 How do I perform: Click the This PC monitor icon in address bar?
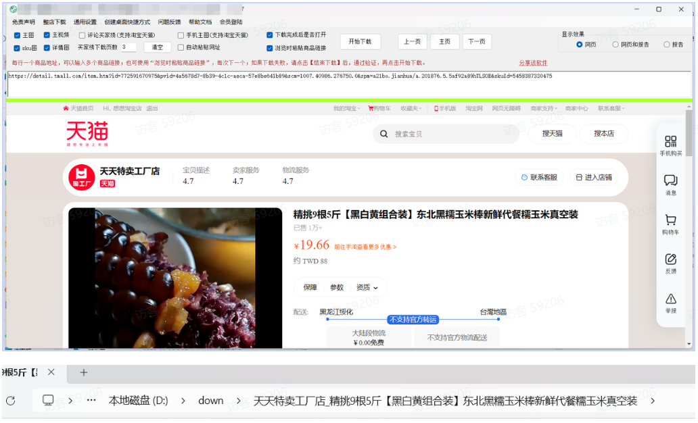coord(48,400)
